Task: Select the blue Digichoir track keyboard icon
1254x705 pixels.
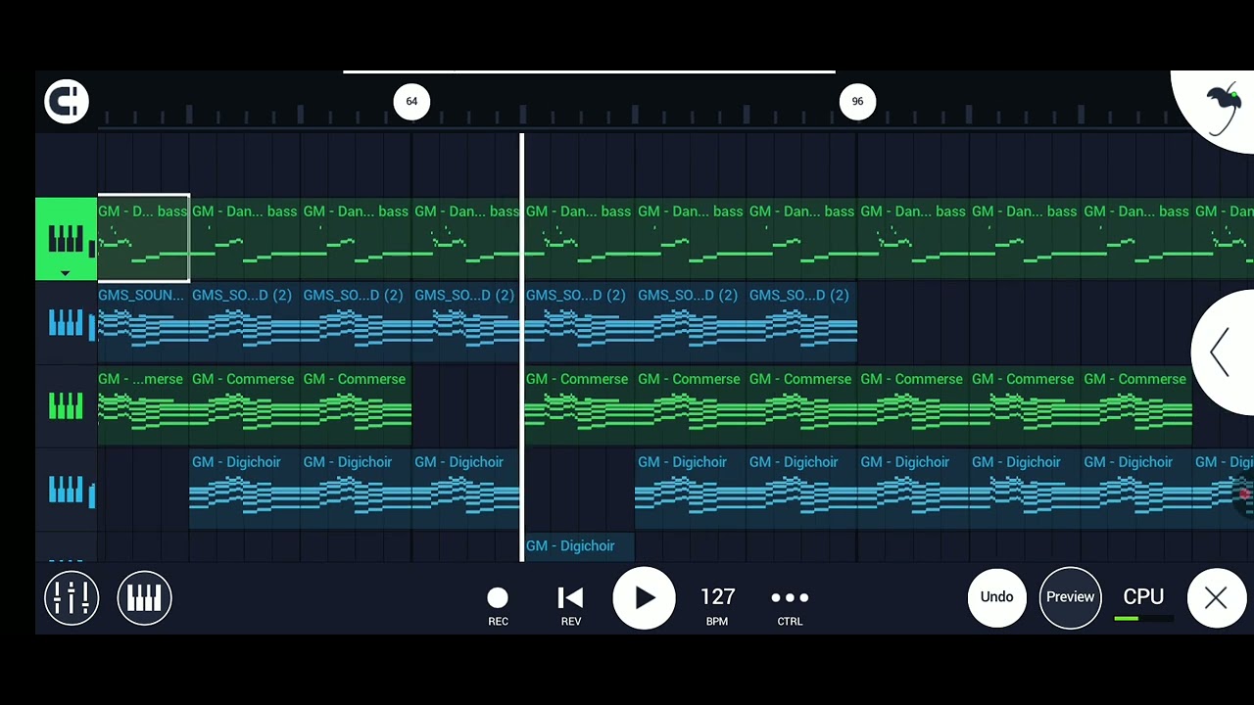Action: [x=66, y=490]
